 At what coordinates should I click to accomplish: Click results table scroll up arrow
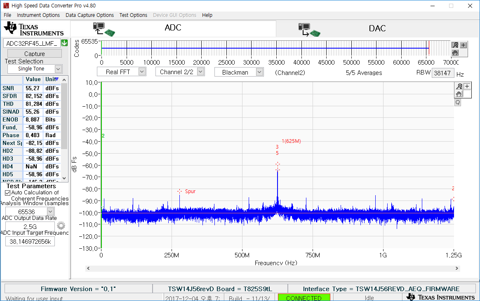64,80
